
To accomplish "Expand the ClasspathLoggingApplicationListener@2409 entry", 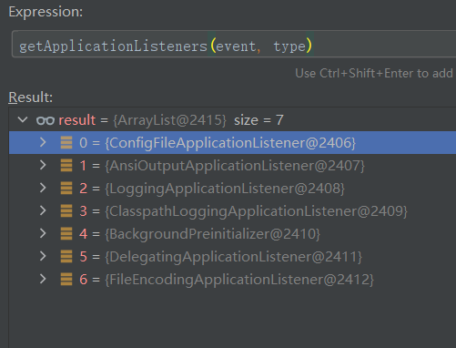I will [x=43, y=210].
